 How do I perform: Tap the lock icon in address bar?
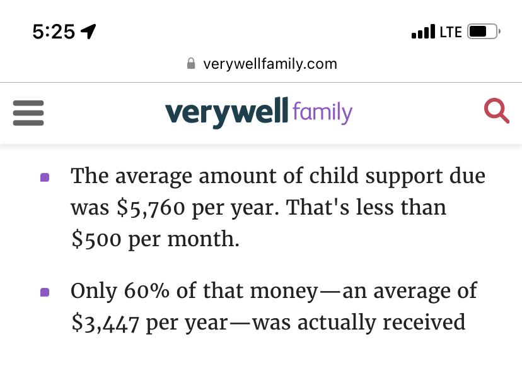[x=192, y=64]
